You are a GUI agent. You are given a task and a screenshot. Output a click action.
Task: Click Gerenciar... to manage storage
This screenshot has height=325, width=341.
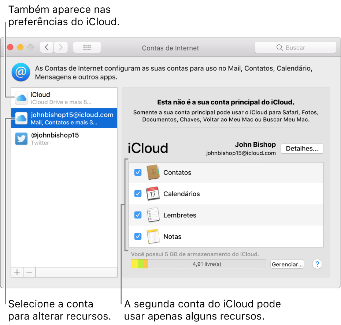click(287, 264)
